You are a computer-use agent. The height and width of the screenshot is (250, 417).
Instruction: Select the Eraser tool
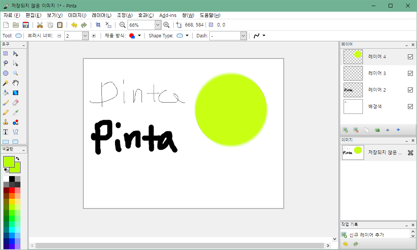[x=16, y=103]
